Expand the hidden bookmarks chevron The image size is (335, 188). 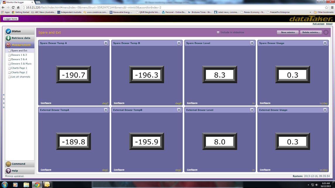tap(310, 12)
